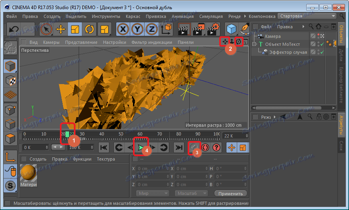Collapse the Объект МоТекст tree node

click(x=254, y=44)
